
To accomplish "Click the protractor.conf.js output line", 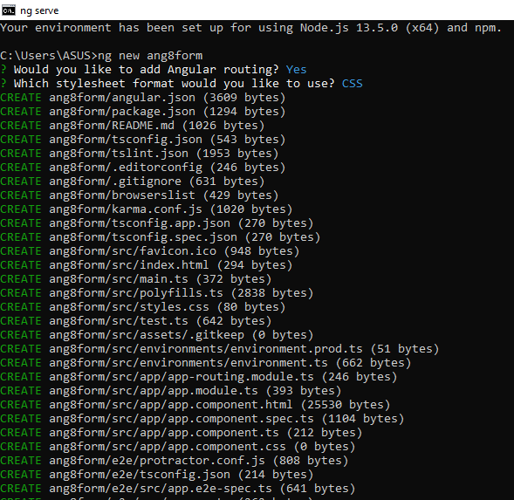I will (x=174, y=461).
